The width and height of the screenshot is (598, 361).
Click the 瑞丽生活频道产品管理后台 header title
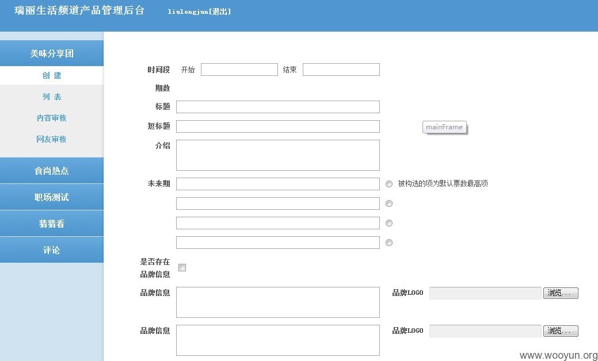point(79,11)
